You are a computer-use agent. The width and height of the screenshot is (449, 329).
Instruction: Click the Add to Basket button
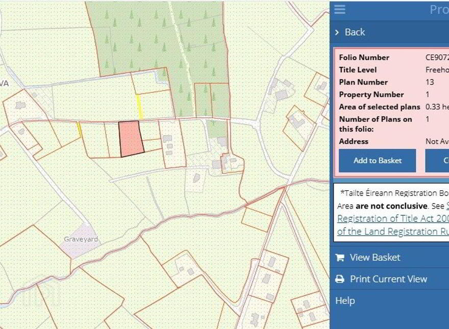[378, 160]
